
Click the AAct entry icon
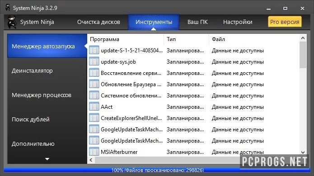pos(94,107)
